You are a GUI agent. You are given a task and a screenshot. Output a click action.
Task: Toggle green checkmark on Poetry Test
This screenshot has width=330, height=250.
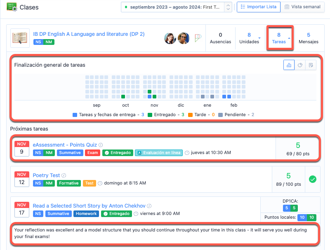point(313,179)
